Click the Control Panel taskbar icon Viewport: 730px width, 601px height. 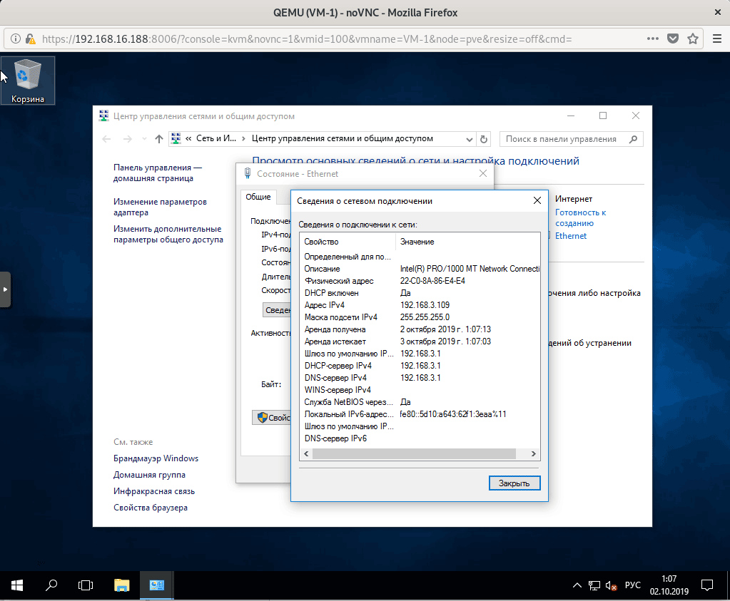pyautogui.click(x=157, y=585)
